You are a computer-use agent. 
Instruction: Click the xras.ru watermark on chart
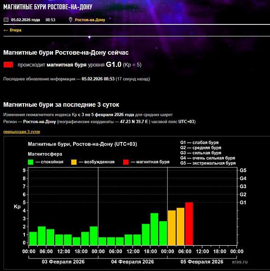(x=240, y=262)
